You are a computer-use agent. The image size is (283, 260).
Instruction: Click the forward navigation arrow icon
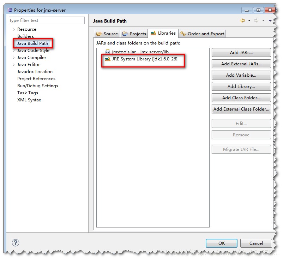pos(257,20)
